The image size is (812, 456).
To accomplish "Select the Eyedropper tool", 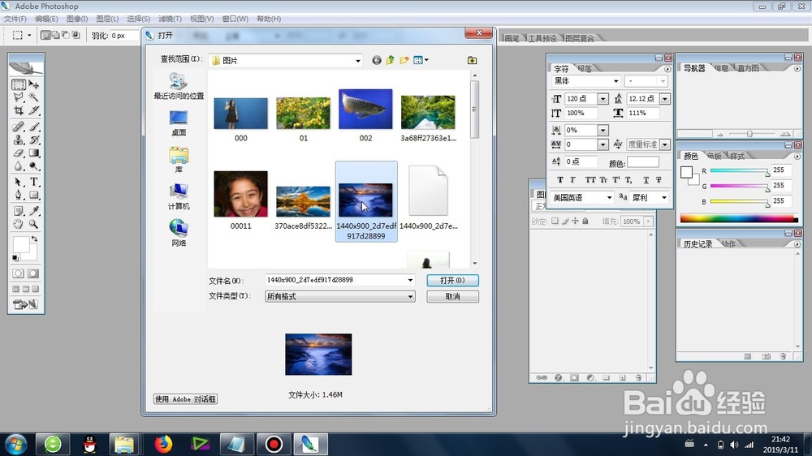I will tap(34, 211).
